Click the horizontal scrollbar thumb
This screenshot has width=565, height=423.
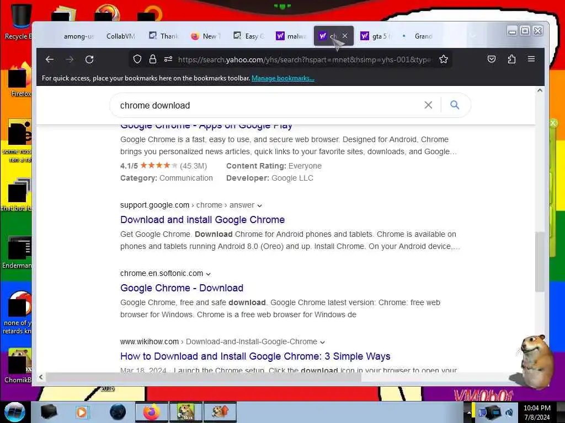(204, 377)
